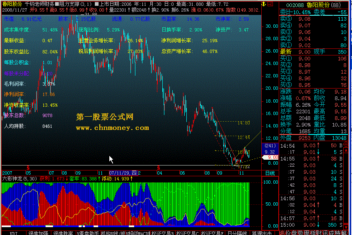Image resolution: width=352 pixels, height=235 pixels.
Task: Click the 盘 tab in bottom-right panel tabs
Action: (294, 233)
